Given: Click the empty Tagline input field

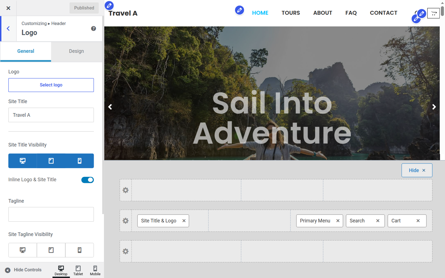Looking at the screenshot, I should coord(51,214).
